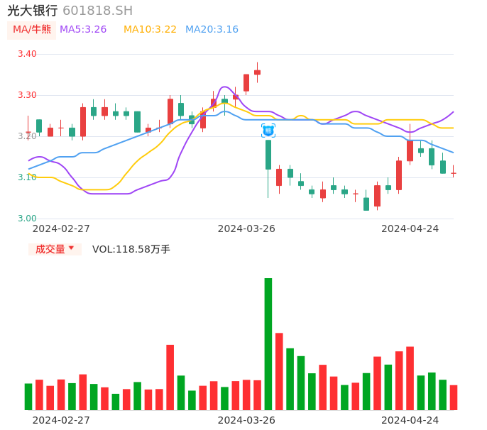Click the 光大银行 stock name
487x430 pixels.
(x=33, y=11)
